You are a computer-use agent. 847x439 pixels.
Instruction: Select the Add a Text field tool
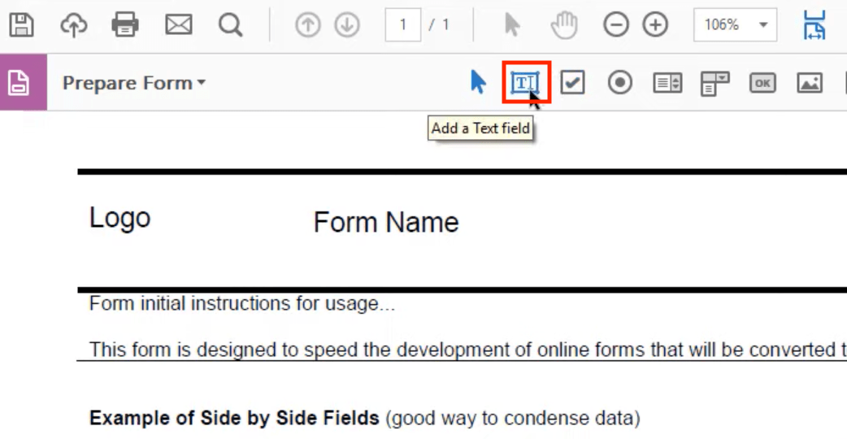[526, 82]
